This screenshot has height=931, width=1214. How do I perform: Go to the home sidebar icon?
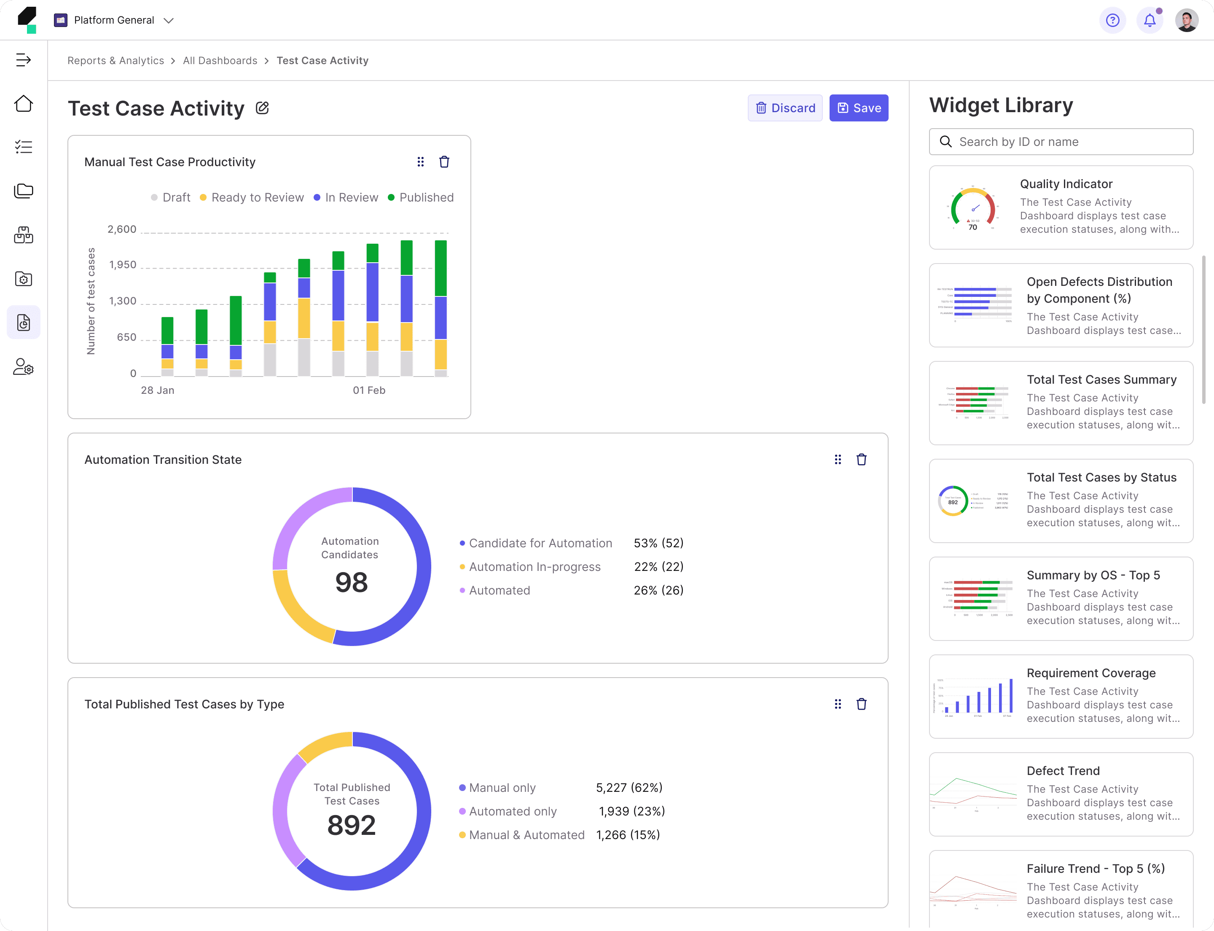(23, 104)
